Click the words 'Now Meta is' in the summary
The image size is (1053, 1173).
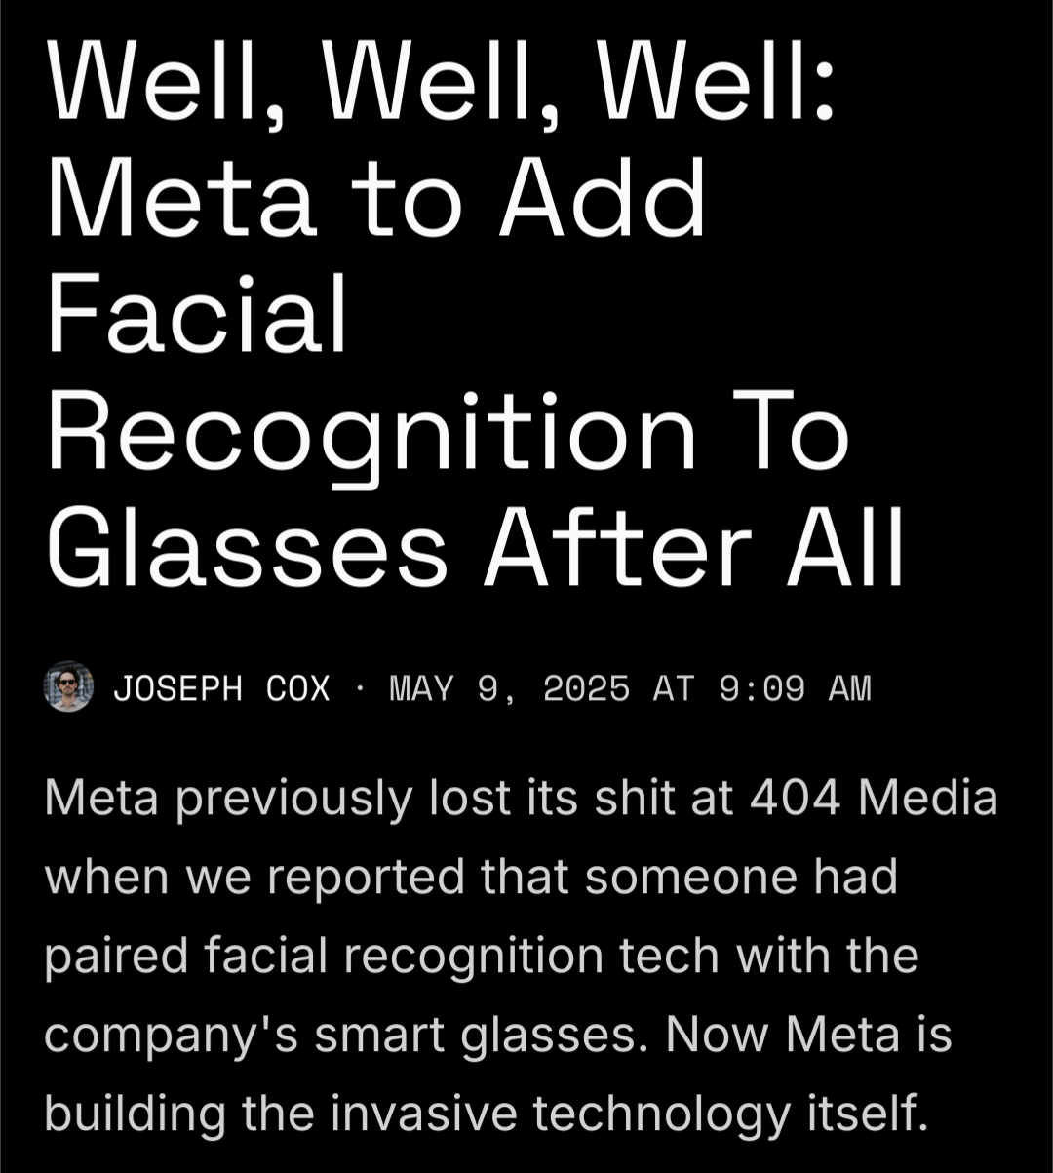808,1033
